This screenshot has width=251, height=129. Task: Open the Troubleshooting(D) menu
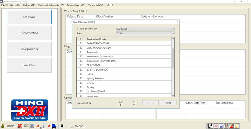(x=76, y=5)
